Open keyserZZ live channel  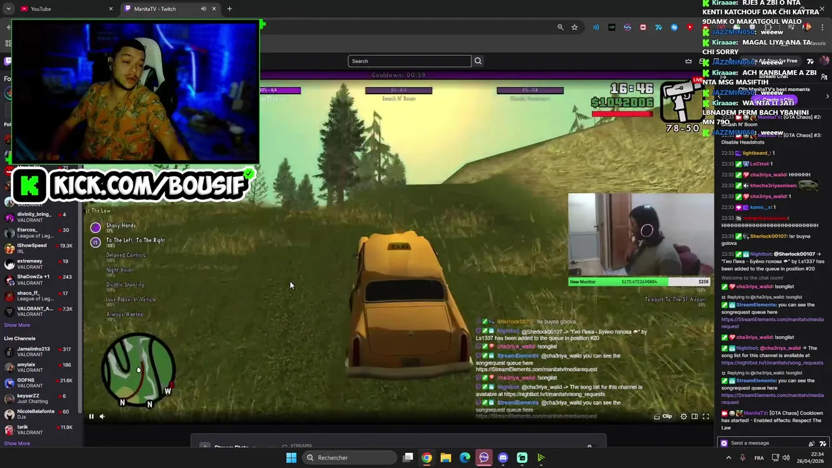pyautogui.click(x=39, y=398)
